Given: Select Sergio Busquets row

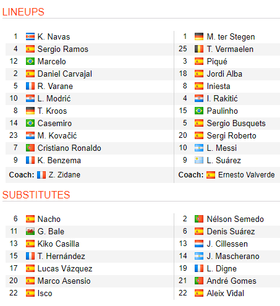Looking at the screenshot, I should 227,123.
